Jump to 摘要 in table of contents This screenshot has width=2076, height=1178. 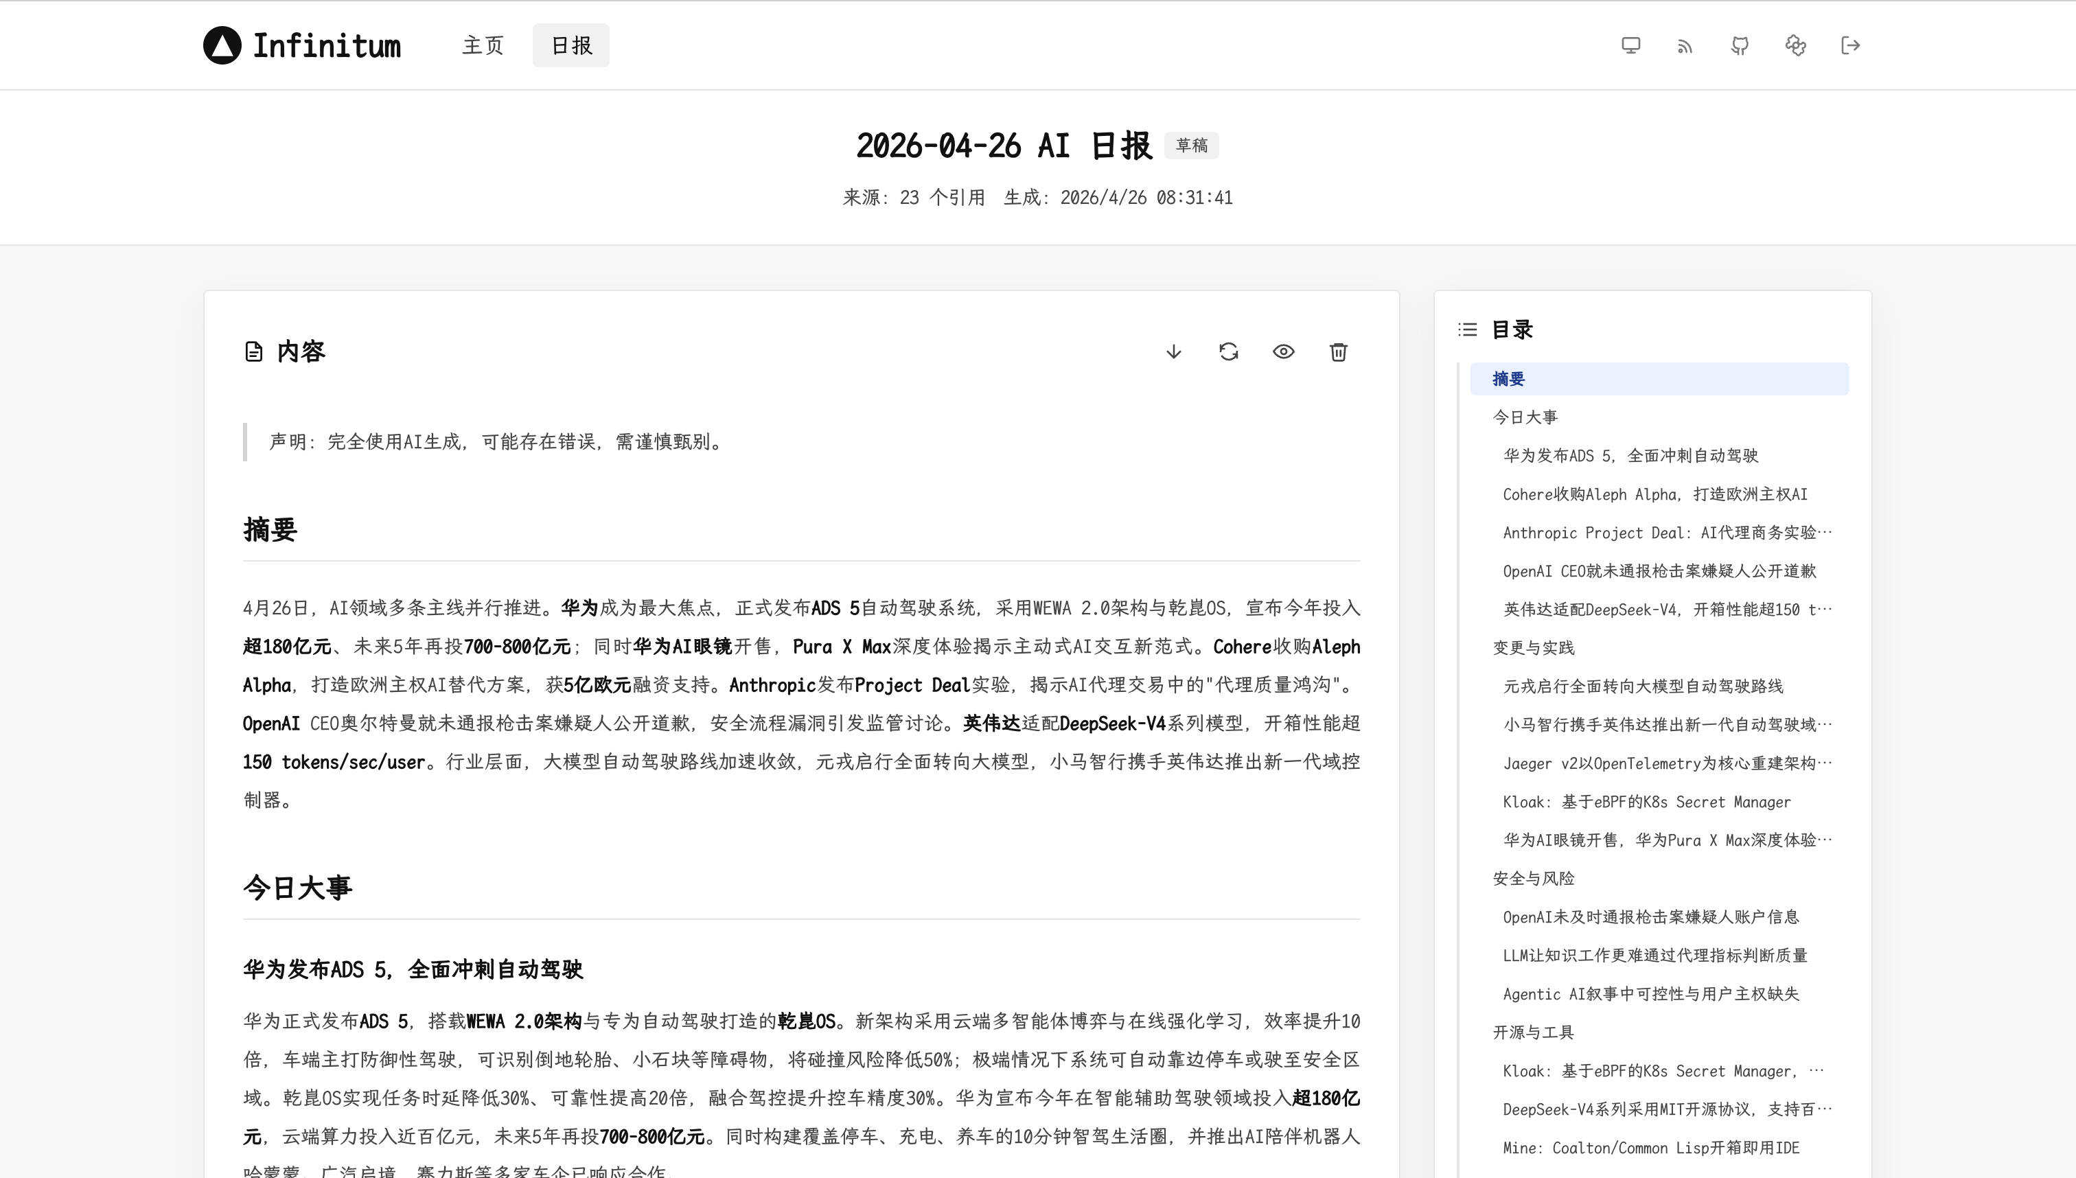[1659, 380]
